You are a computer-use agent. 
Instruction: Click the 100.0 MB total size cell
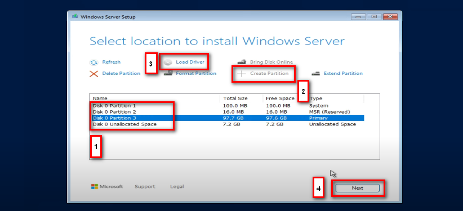pyautogui.click(x=235, y=105)
